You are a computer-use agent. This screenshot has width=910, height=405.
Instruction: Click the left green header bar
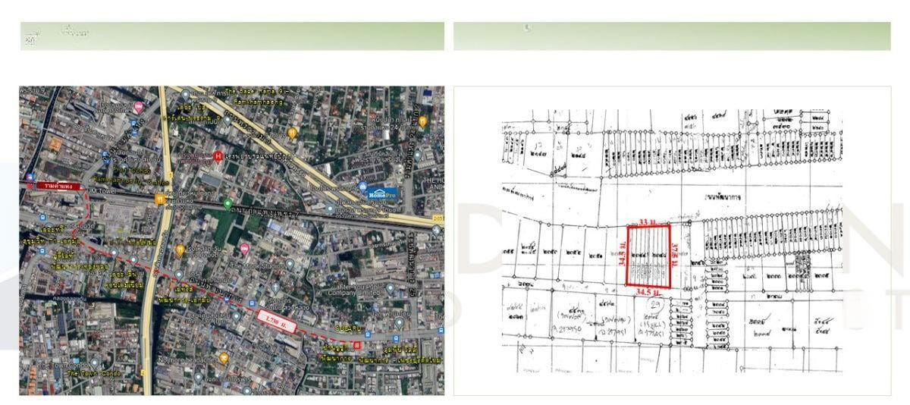click(232, 36)
